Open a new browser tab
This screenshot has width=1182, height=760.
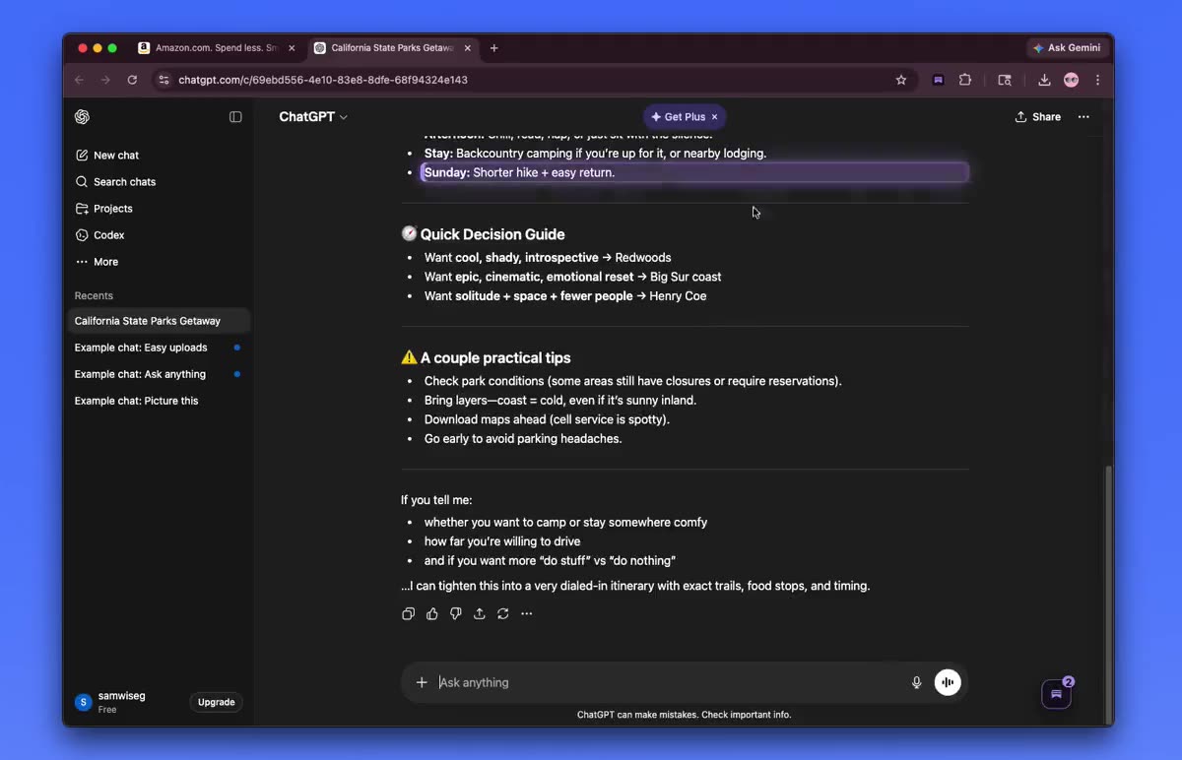tap(493, 48)
